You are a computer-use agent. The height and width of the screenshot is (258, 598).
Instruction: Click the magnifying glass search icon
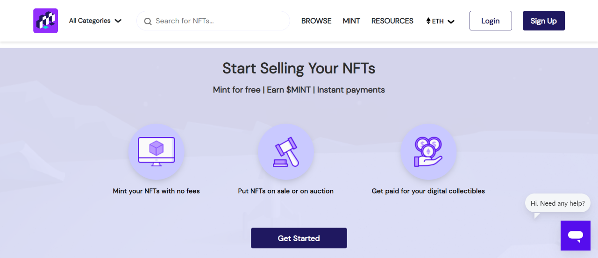(148, 21)
